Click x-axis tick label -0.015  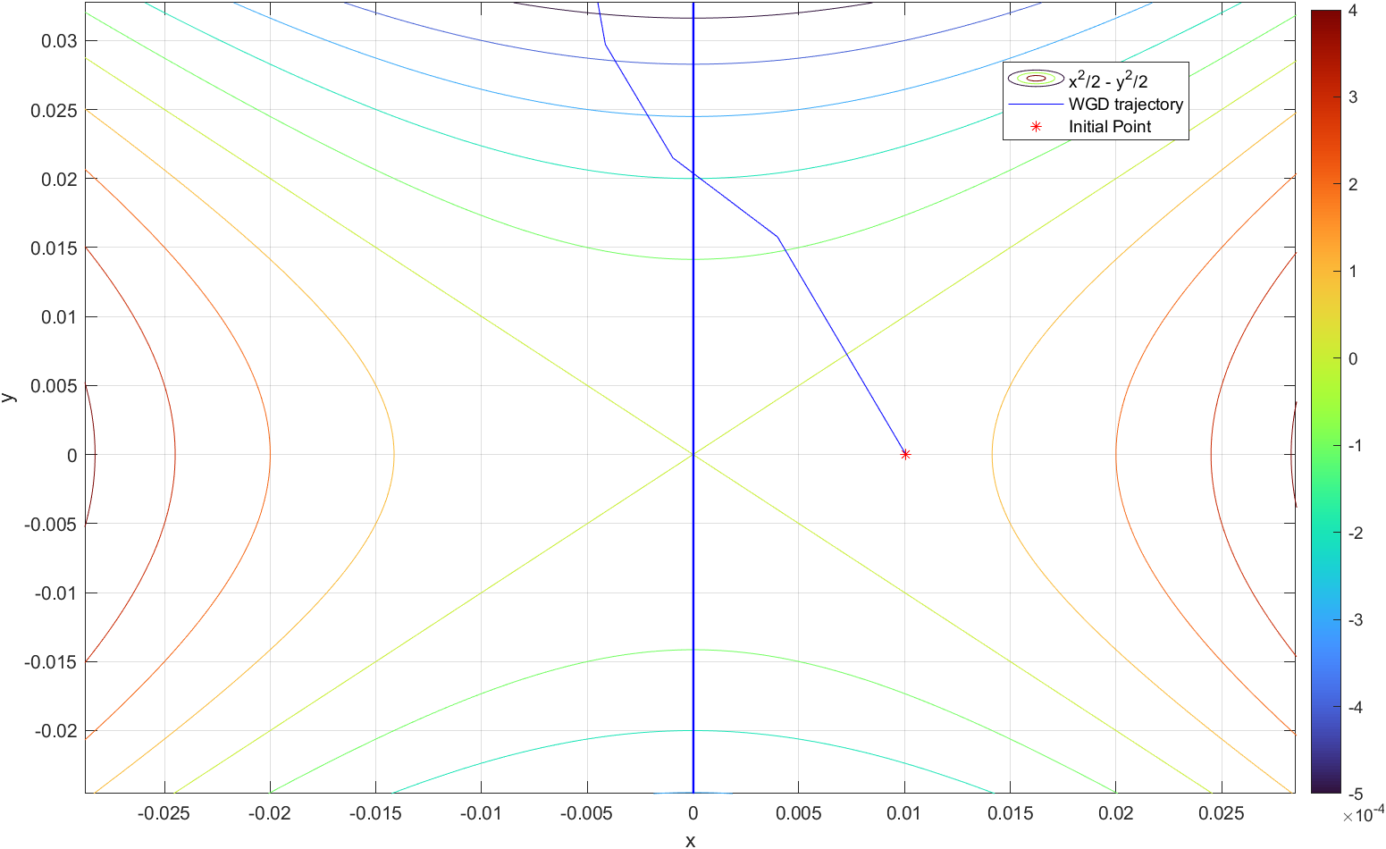point(375,813)
